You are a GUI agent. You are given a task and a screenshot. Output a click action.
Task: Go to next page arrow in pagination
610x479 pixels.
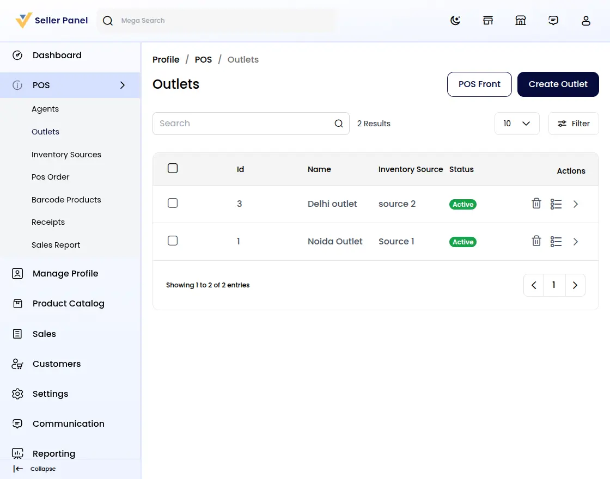coord(575,285)
